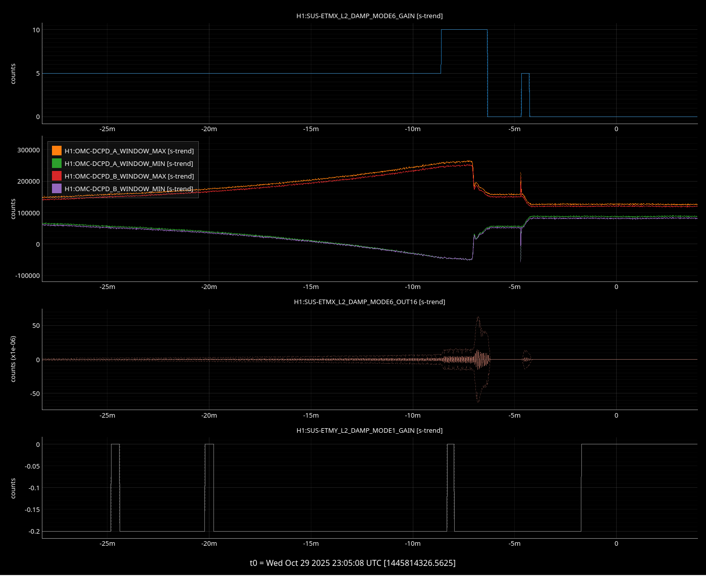The width and height of the screenshot is (706, 576).
Task: Click the orange DCPD_A_WINDOW_MAX legend swatch
Action: pyautogui.click(x=57, y=151)
